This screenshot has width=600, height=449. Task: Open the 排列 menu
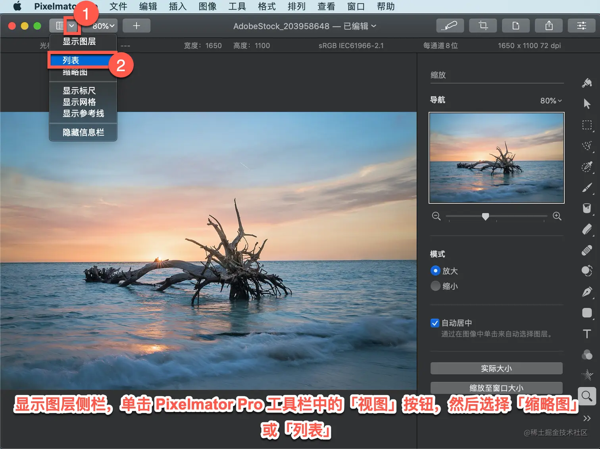296,6
